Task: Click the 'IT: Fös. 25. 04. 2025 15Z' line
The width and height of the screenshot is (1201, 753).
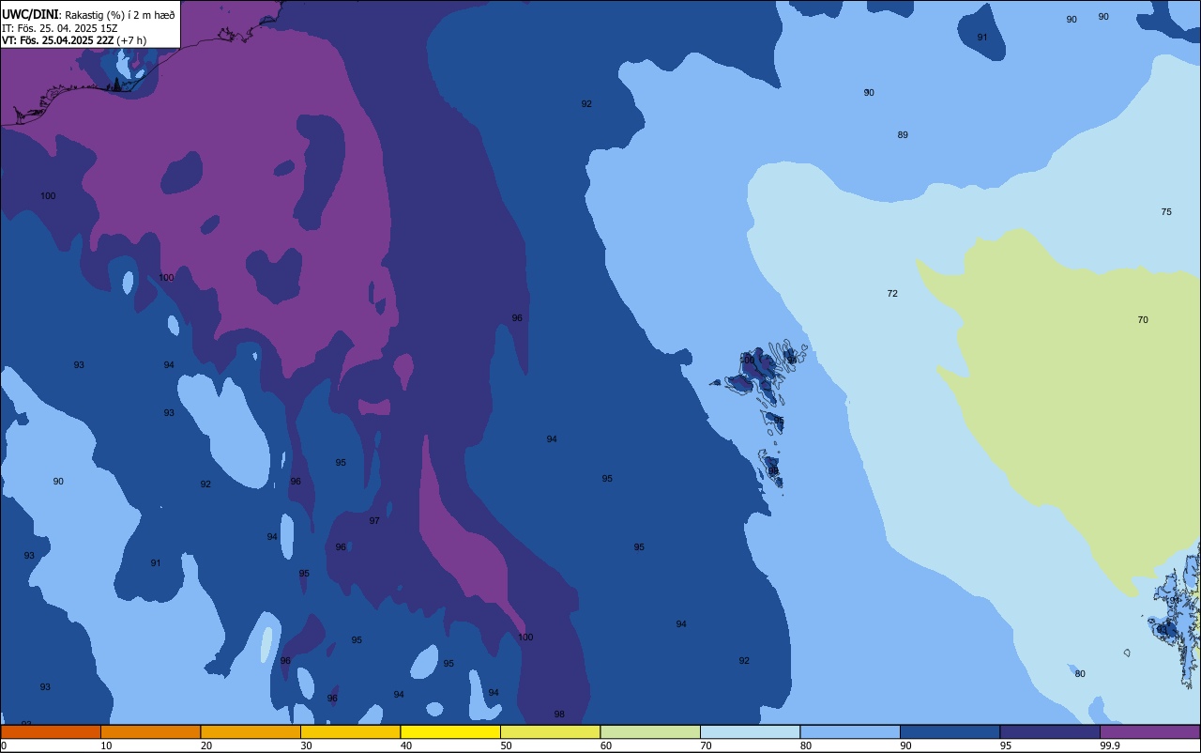Action: pyautogui.click(x=59, y=28)
